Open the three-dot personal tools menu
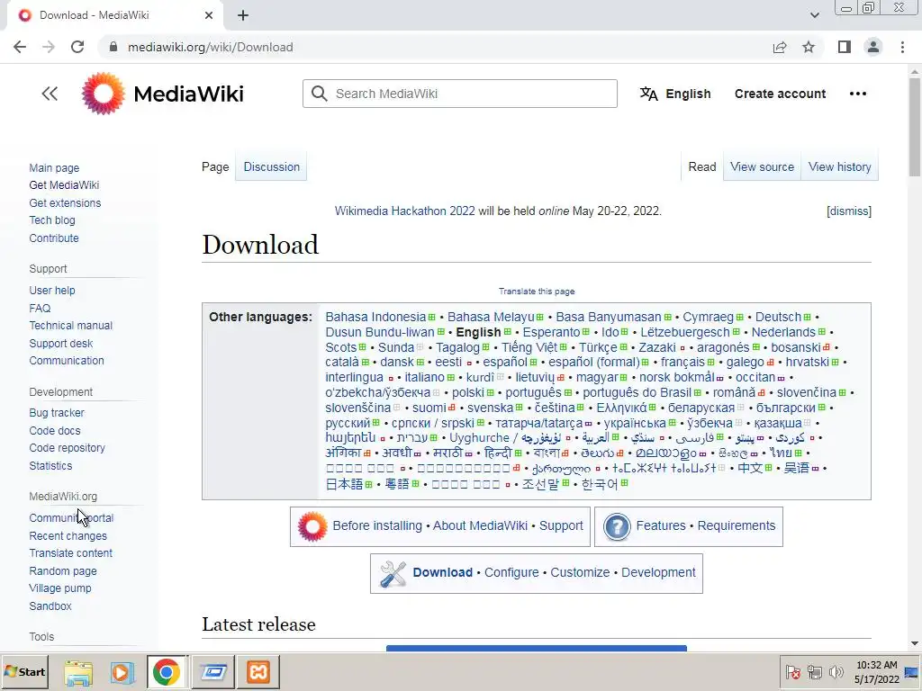 pyautogui.click(x=857, y=94)
